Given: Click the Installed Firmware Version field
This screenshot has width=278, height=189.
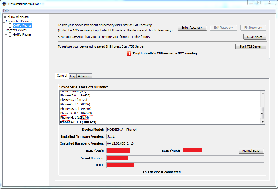Looking at the screenshot, I should pyautogui.click(x=185, y=136).
